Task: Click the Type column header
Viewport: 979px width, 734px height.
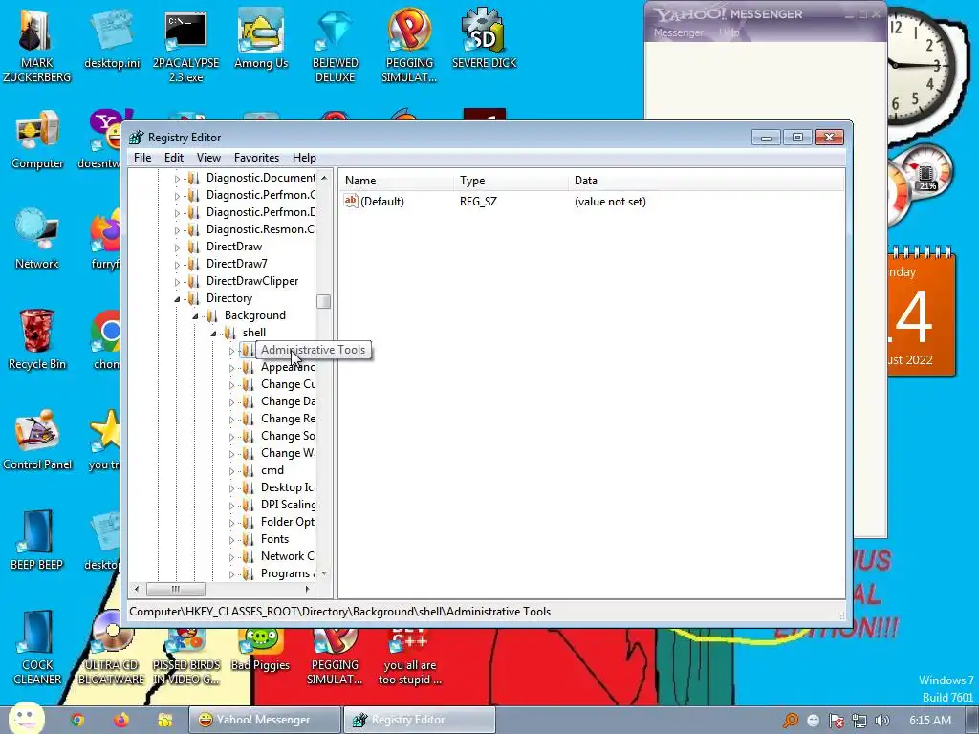Action: click(511, 181)
